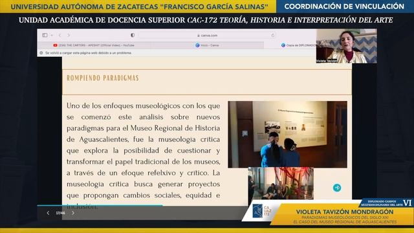Go back with browser back arrow
The image size is (414, 233).
60,35
